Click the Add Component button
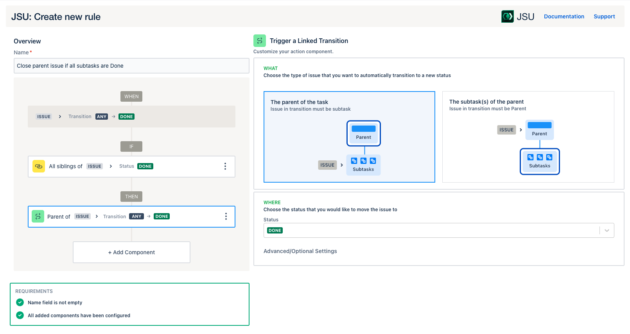The image size is (630, 334). (x=131, y=252)
